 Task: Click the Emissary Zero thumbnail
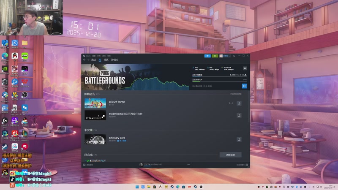[95, 139]
